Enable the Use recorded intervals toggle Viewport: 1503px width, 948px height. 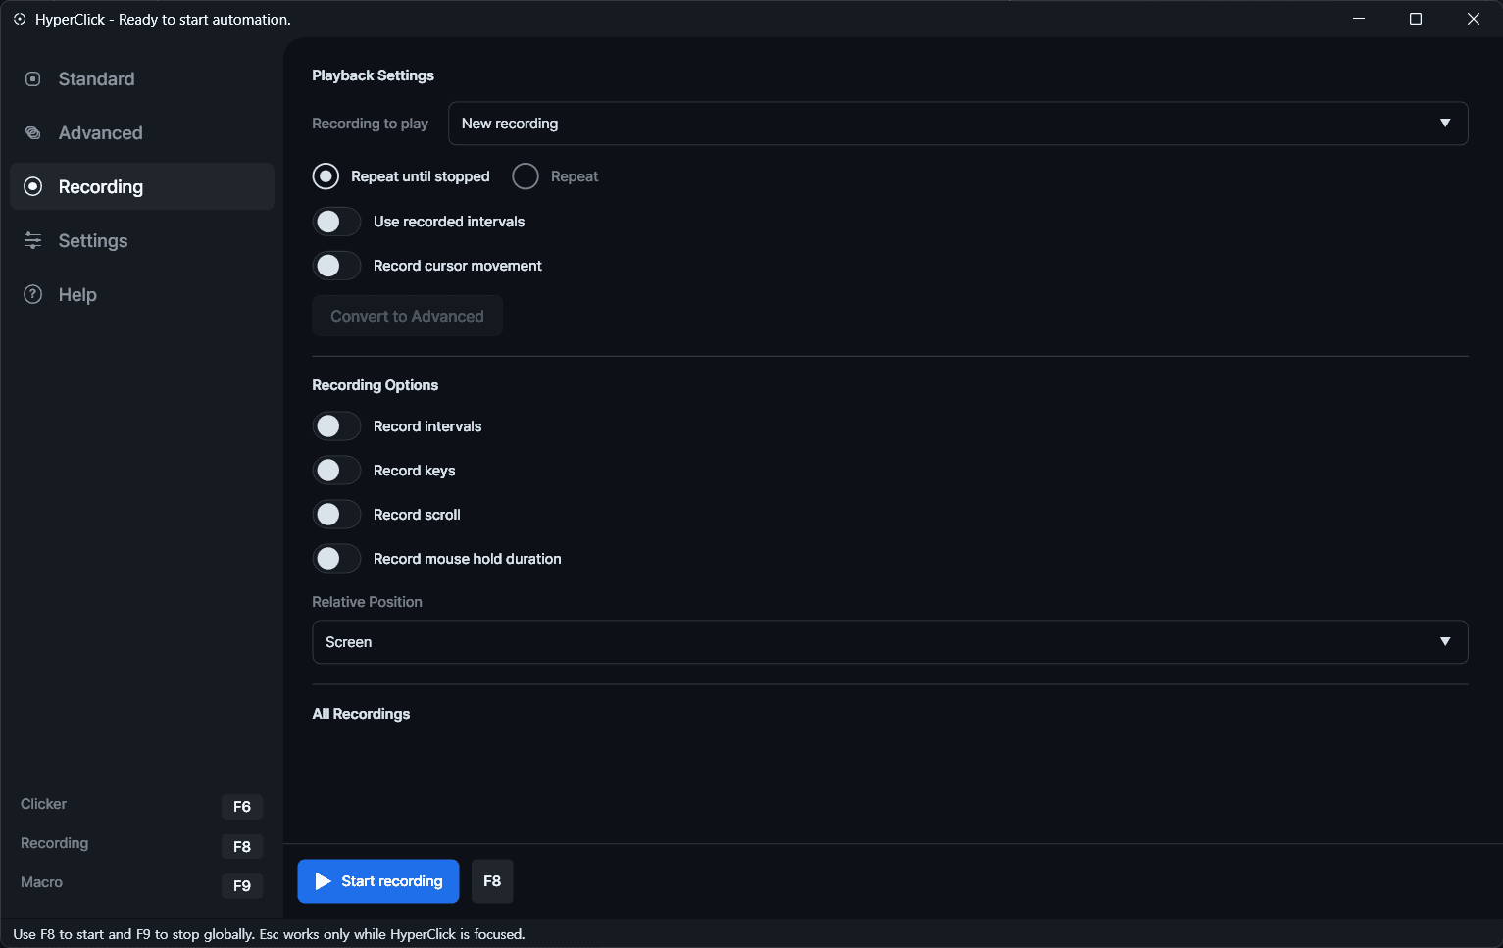[336, 222]
